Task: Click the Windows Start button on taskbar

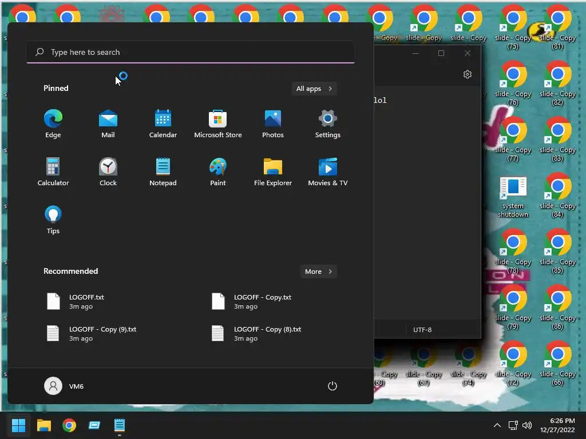Action: point(19,425)
